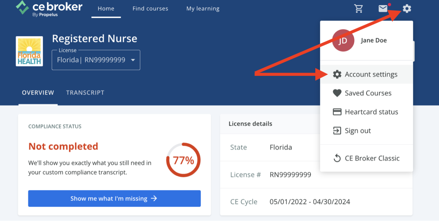This screenshot has width=439, height=221.
Task: Open Find courses in the navigation
Action: pos(150,9)
